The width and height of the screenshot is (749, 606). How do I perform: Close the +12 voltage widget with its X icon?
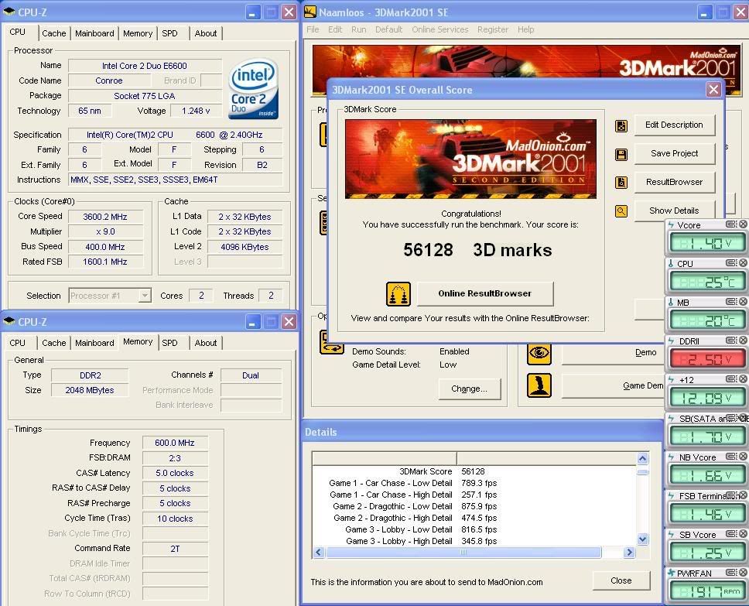click(743, 379)
